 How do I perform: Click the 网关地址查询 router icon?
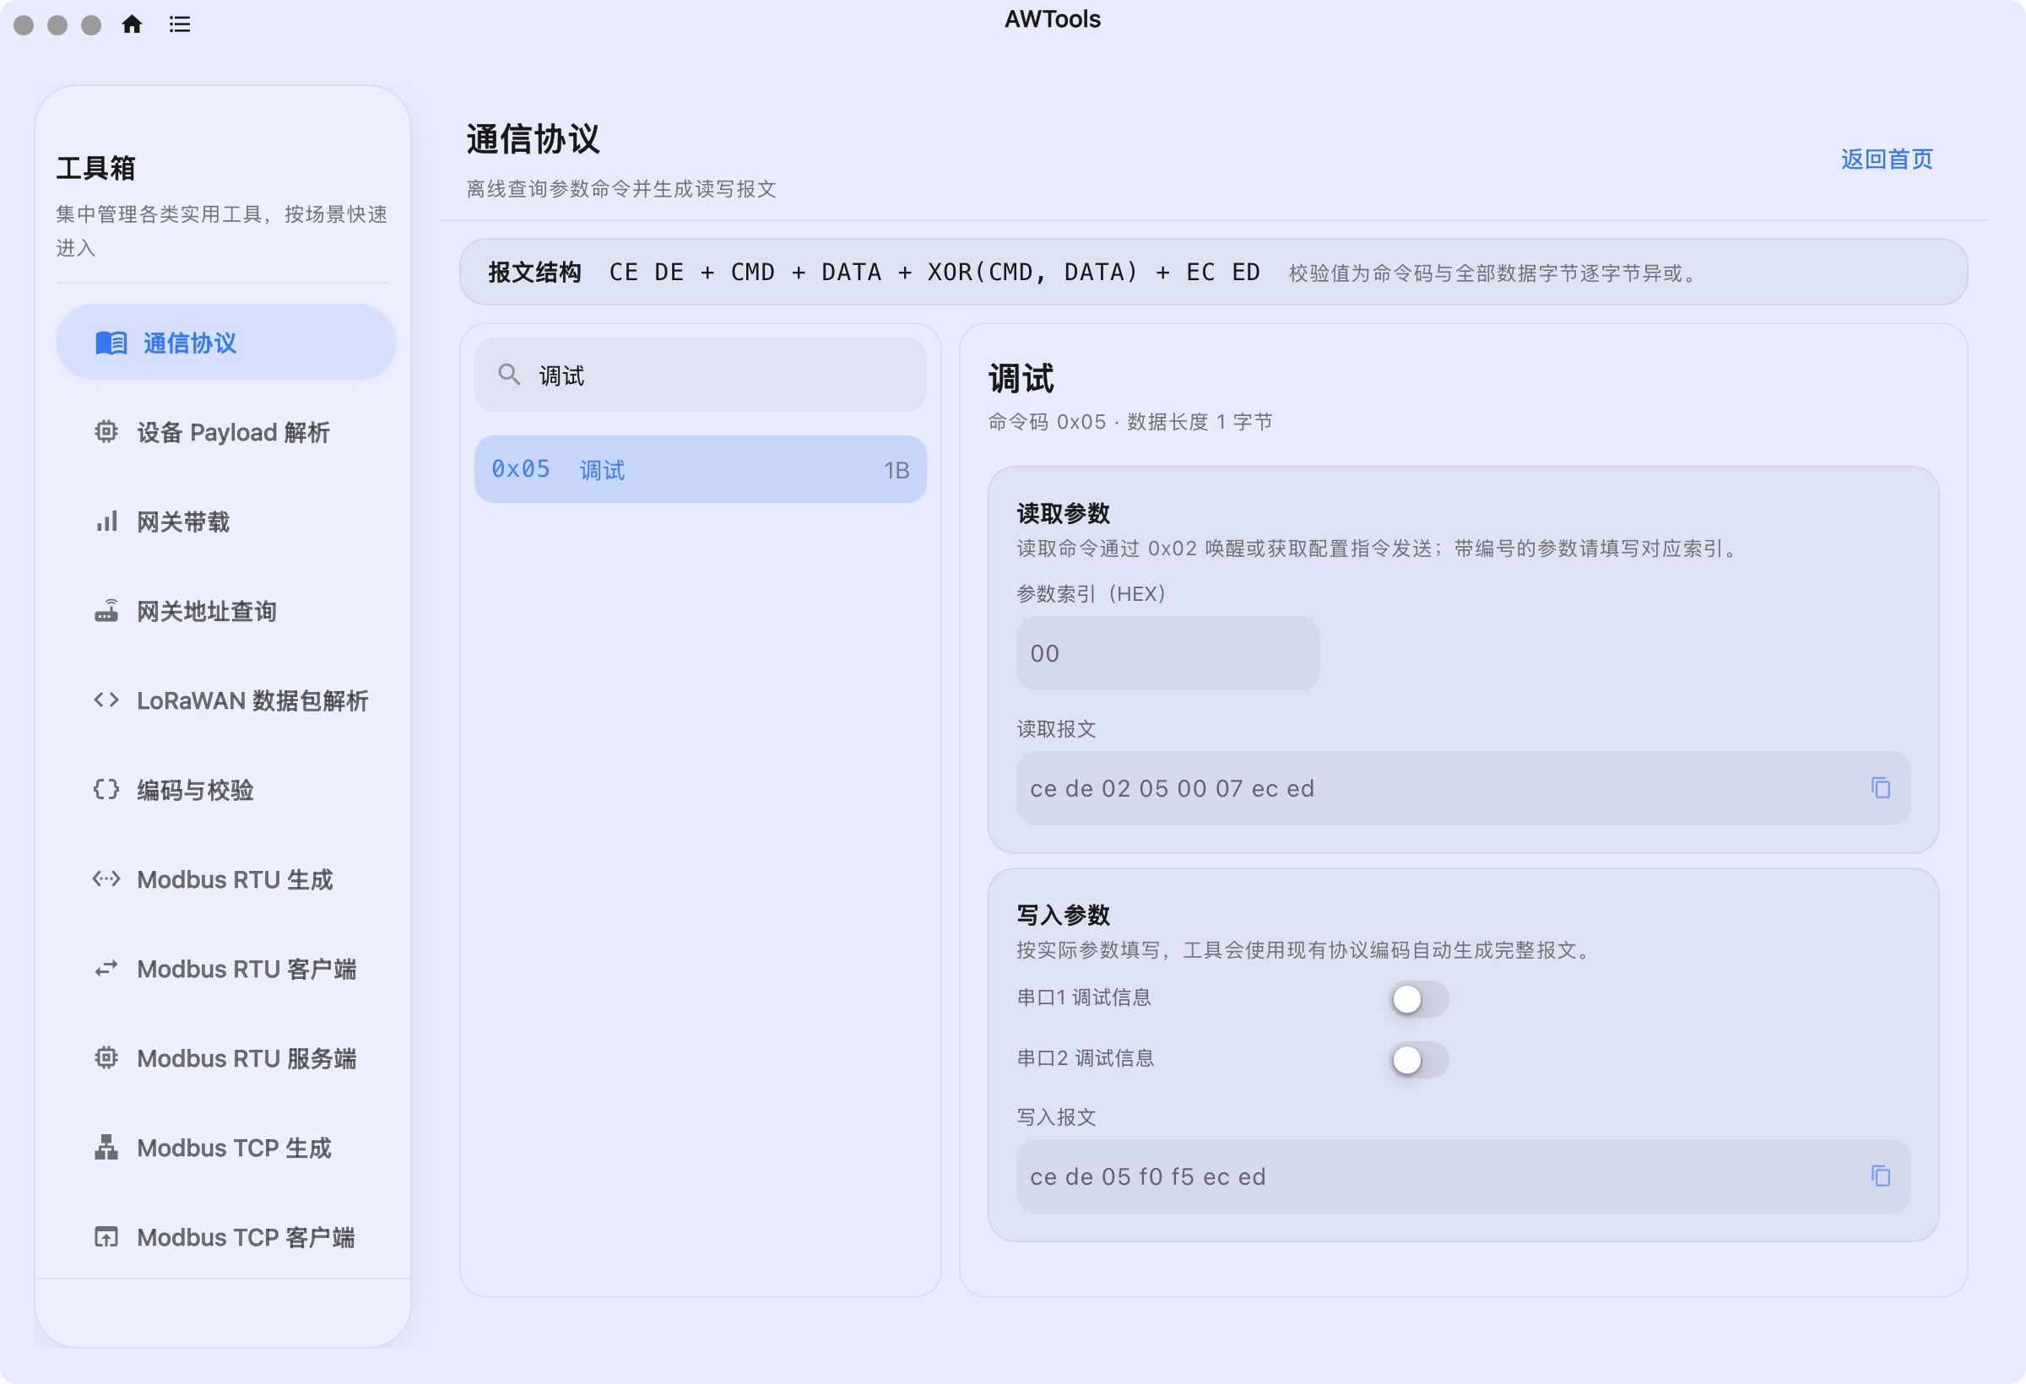[106, 611]
